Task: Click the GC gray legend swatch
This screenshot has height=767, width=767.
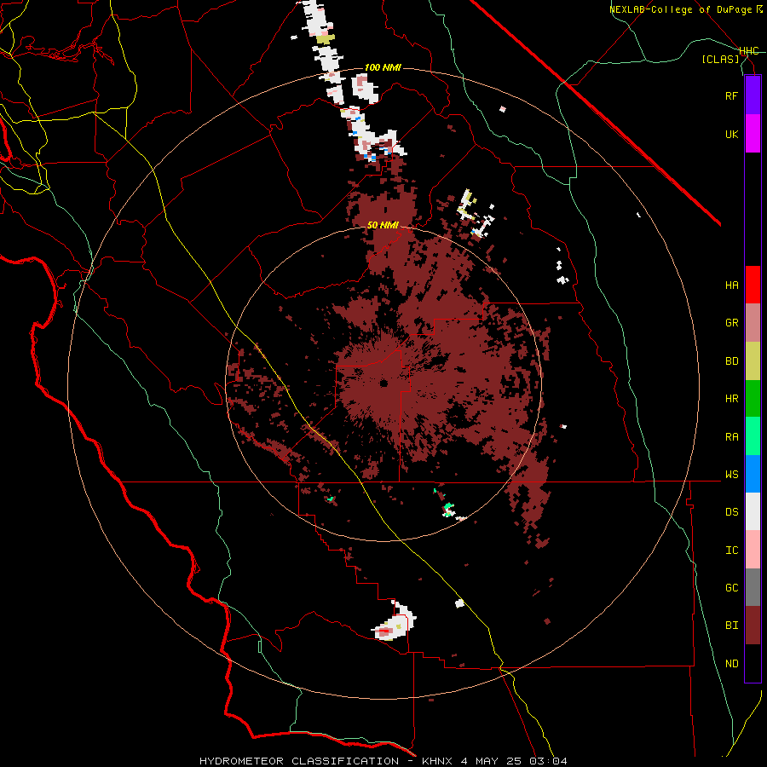Action: [x=753, y=587]
